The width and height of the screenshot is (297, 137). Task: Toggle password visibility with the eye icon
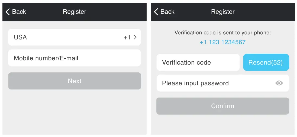[x=279, y=83]
